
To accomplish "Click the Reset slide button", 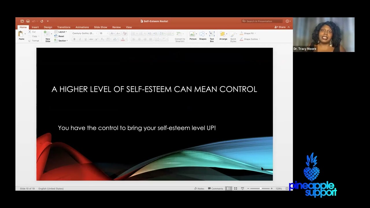I will [59, 36].
